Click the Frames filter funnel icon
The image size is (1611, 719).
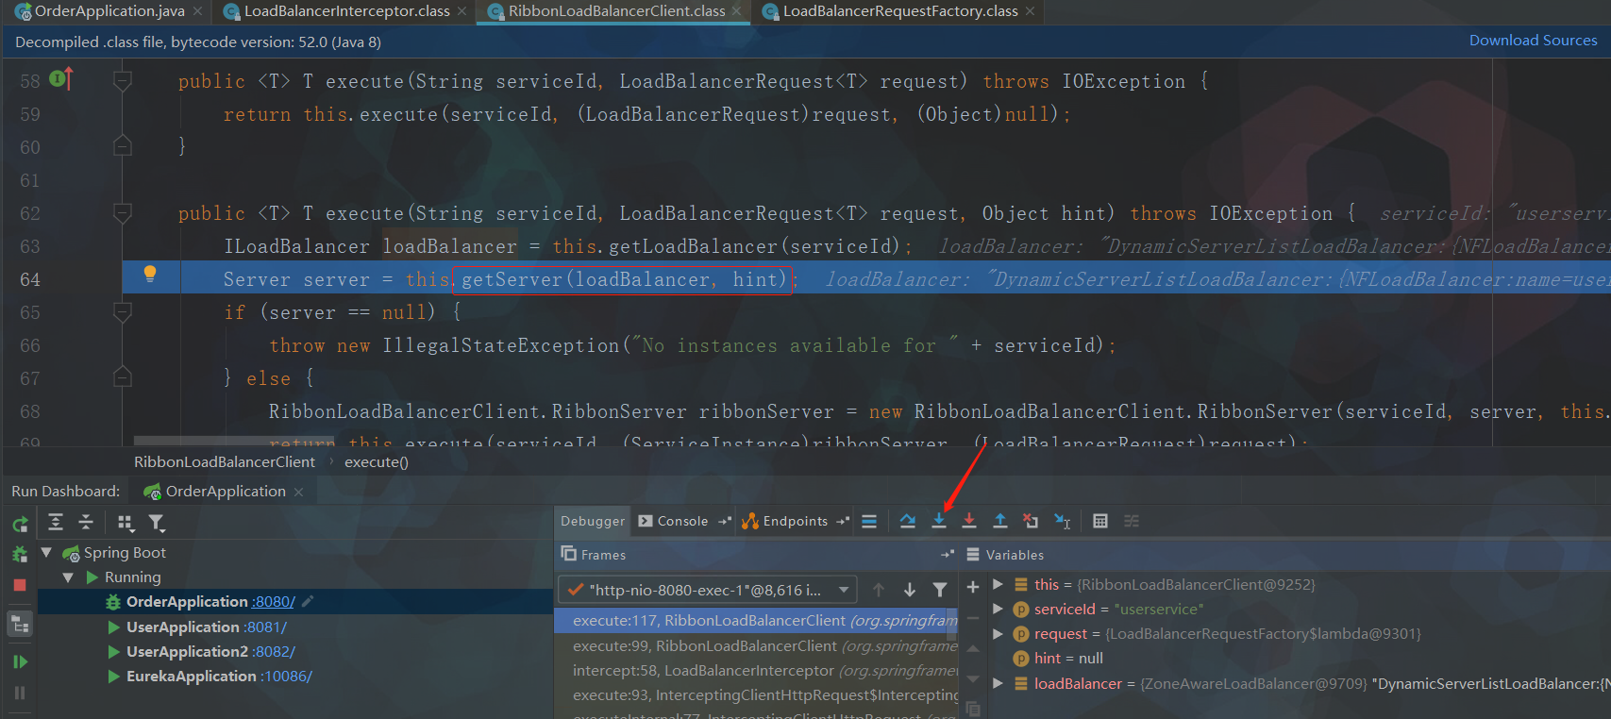click(x=940, y=590)
